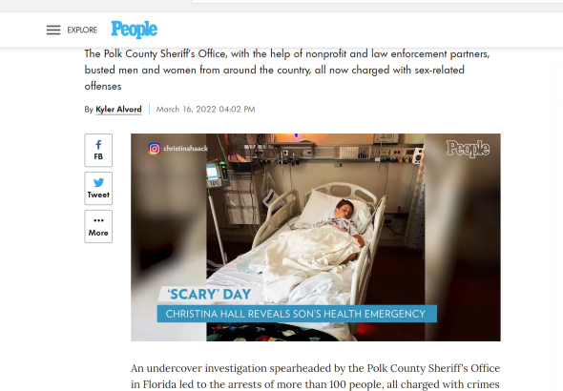Play the hospital bed video thumbnail

click(x=316, y=237)
